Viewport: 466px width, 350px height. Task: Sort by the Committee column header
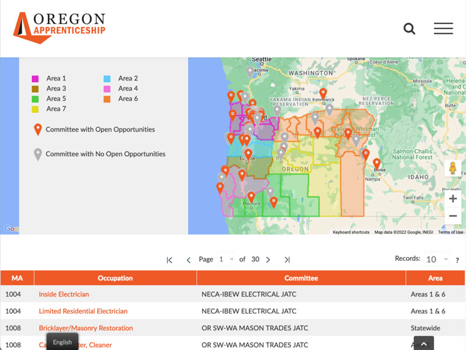coord(301,278)
